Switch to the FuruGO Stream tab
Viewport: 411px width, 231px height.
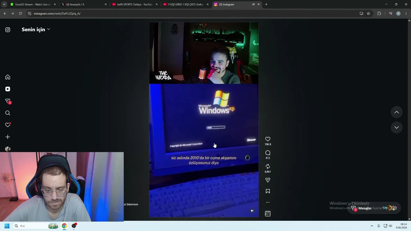click(x=32, y=4)
